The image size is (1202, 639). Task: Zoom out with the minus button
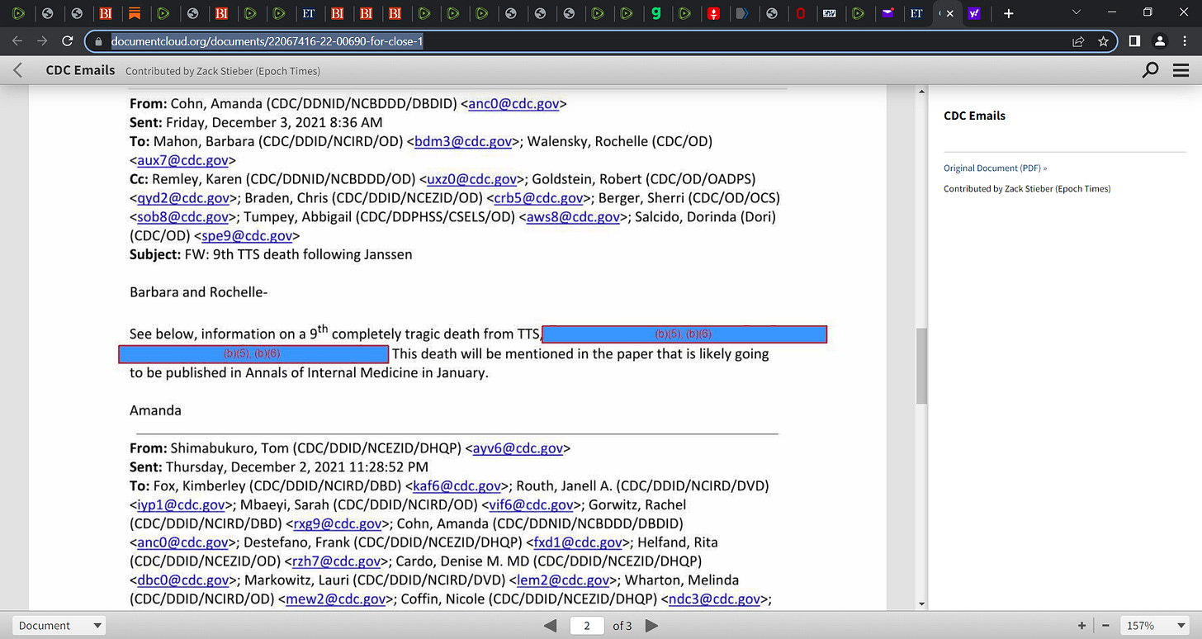point(1105,626)
